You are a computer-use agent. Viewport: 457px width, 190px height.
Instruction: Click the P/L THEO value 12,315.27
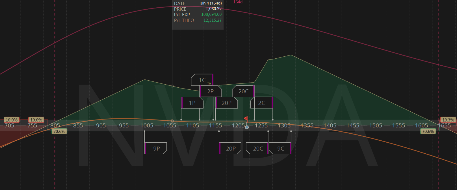(x=213, y=20)
